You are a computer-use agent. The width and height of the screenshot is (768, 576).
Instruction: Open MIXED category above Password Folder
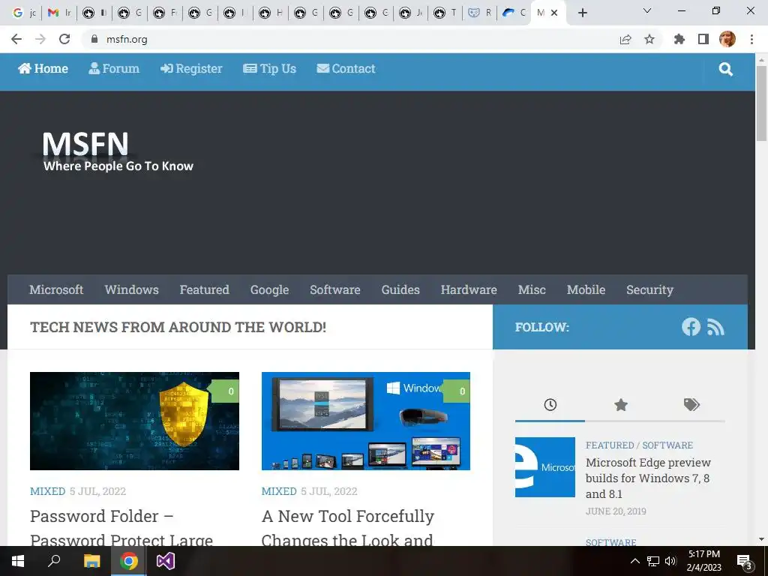47,491
